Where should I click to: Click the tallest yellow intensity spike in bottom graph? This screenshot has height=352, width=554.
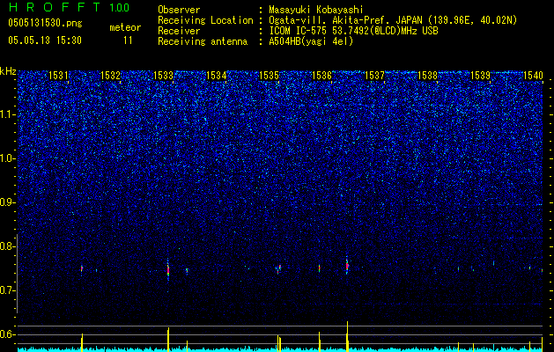(347, 336)
